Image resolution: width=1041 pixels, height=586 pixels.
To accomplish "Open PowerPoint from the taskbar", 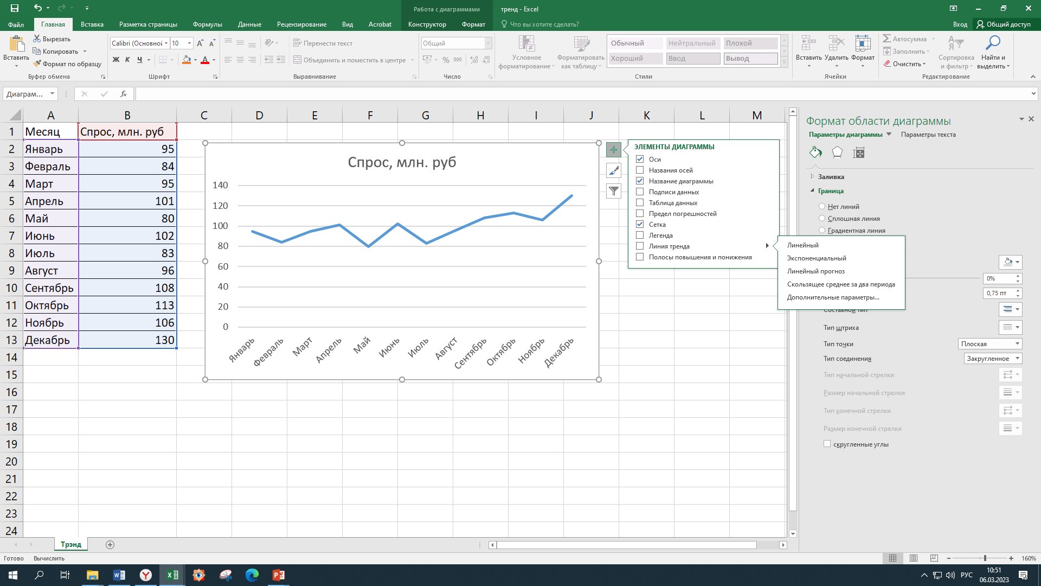I will click(x=278, y=575).
